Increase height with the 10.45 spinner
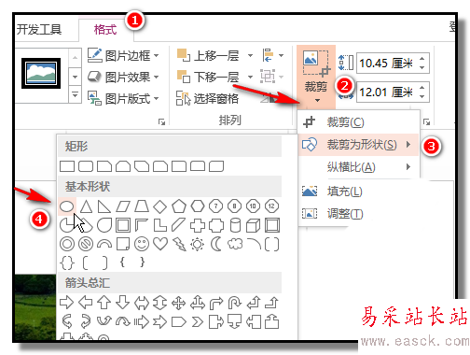 pos(422,58)
